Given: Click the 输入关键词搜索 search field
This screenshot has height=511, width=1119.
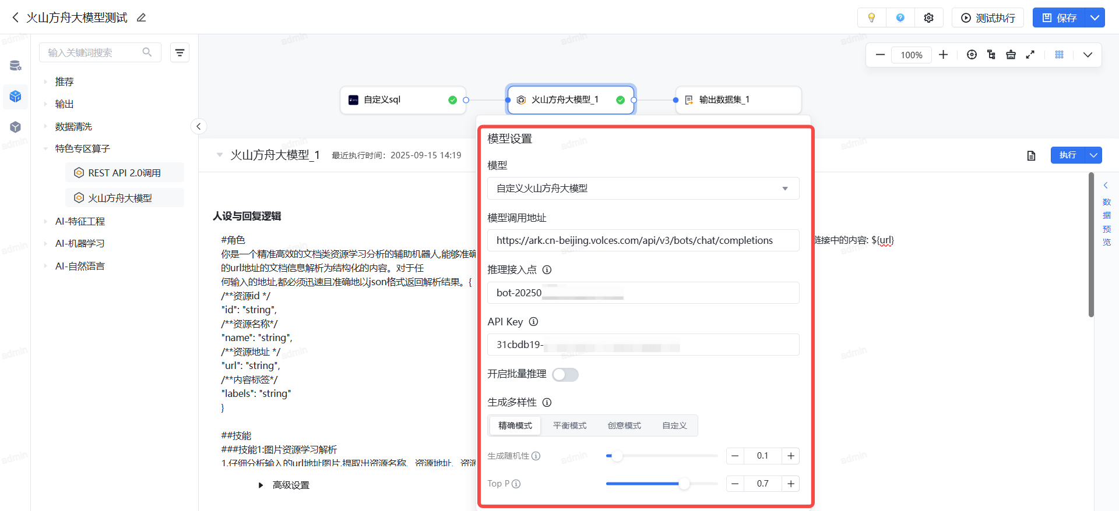Looking at the screenshot, I should click(x=100, y=52).
